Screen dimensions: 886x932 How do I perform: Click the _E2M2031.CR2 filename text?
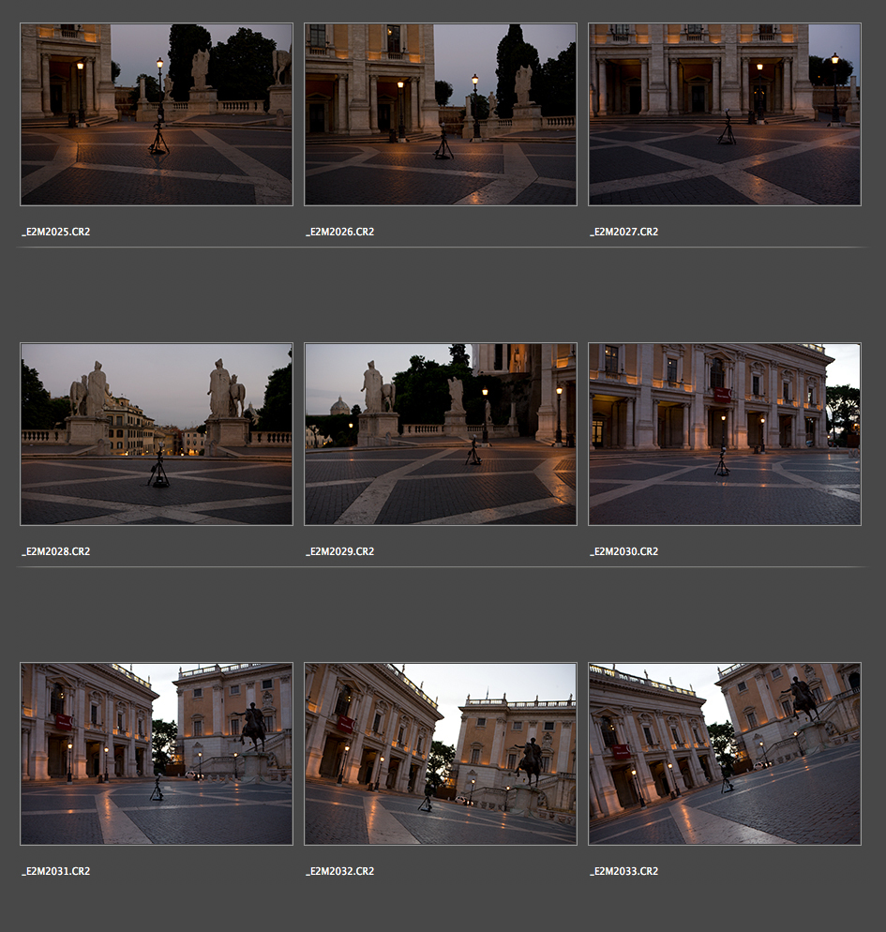coord(56,871)
